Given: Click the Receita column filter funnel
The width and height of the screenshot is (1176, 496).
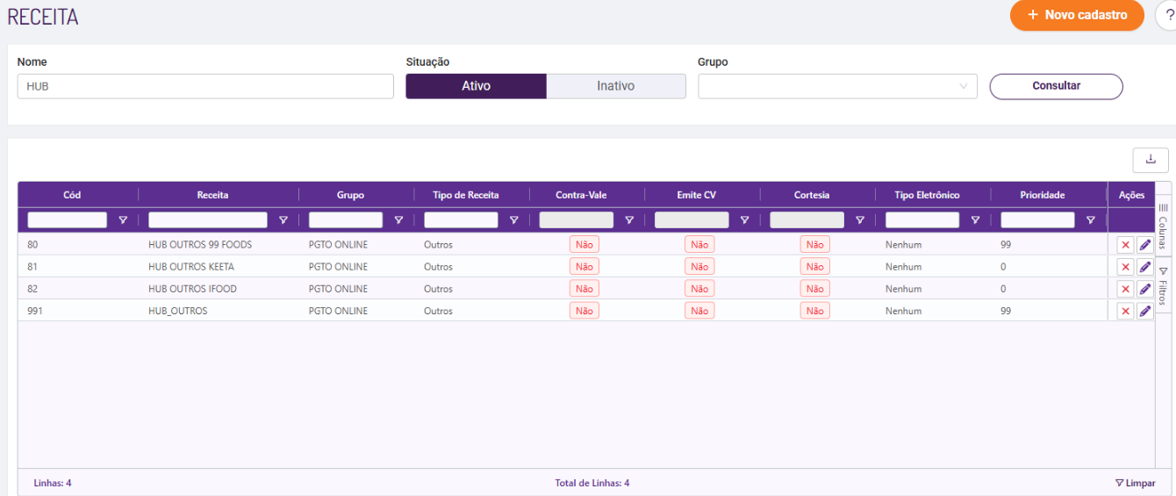Looking at the screenshot, I should coord(283,220).
